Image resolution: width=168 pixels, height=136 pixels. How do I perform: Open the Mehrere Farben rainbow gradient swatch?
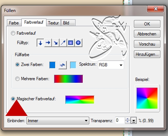(x=69, y=79)
